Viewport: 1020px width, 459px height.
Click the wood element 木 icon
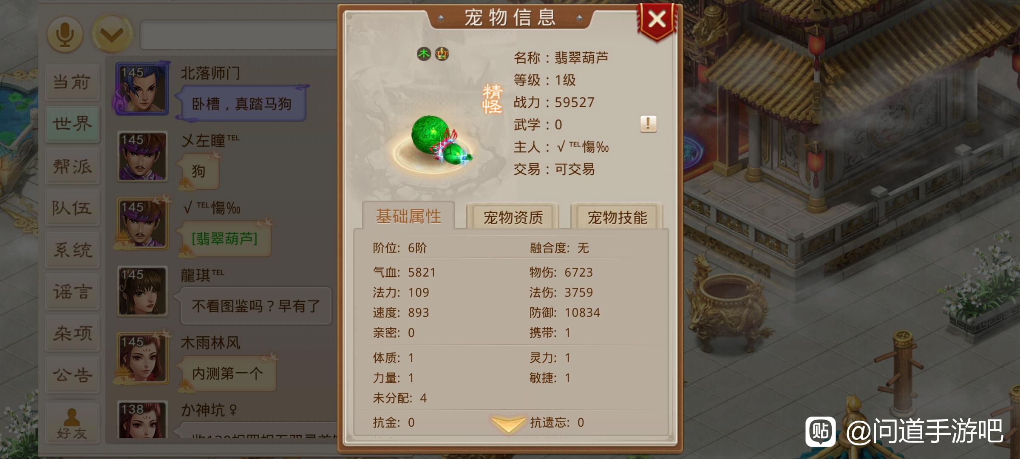coord(424,54)
